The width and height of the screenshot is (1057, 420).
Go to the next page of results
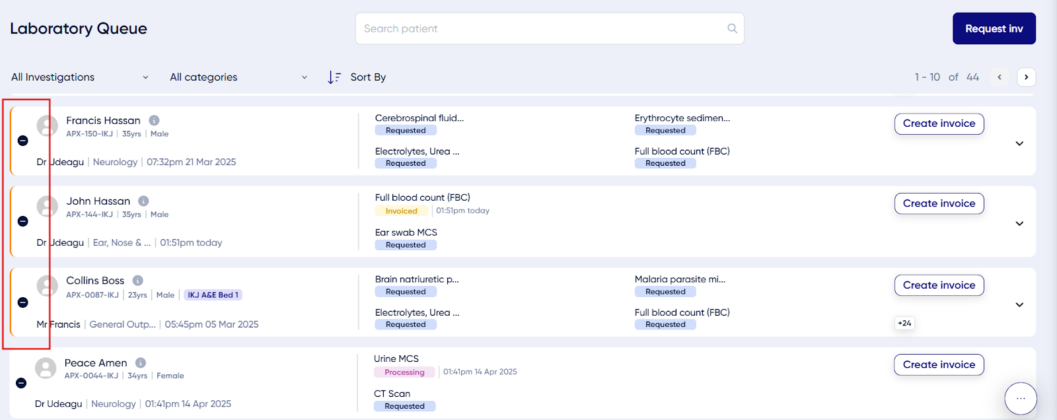1026,77
